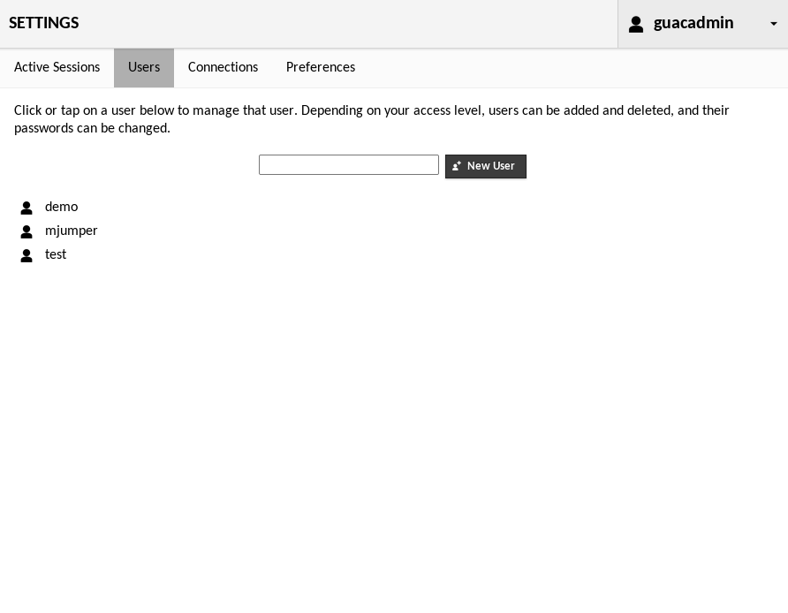Click the guacadmin user avatar icon
Screen dimensions: 788x613
point(636,24)
